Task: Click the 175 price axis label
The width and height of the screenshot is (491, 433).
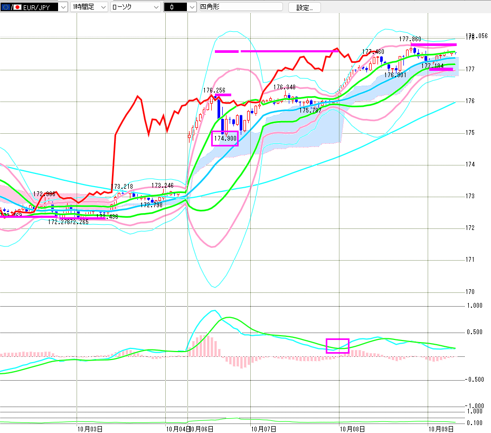Action: point(469,133)
